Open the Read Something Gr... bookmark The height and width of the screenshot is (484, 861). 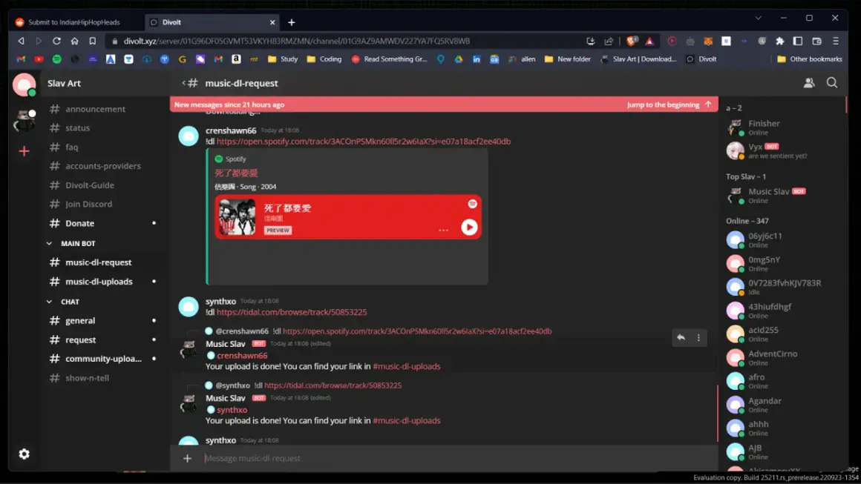click(389, 59)
